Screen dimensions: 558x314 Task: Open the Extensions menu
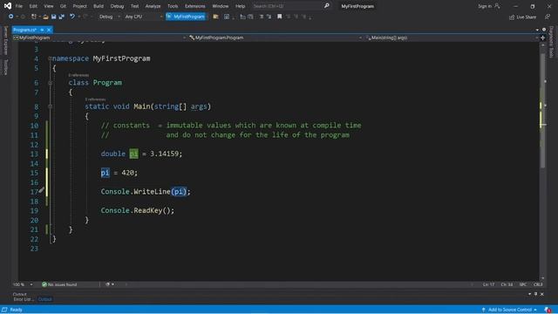[x=195, y=6]
